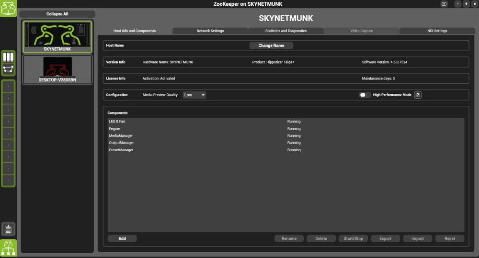This screenshot has height=258, width=479.
Task: Click the Reset button
Action: (450, 238)
